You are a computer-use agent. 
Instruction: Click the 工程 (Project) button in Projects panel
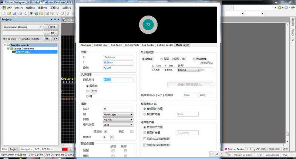(x=51, y=33)
